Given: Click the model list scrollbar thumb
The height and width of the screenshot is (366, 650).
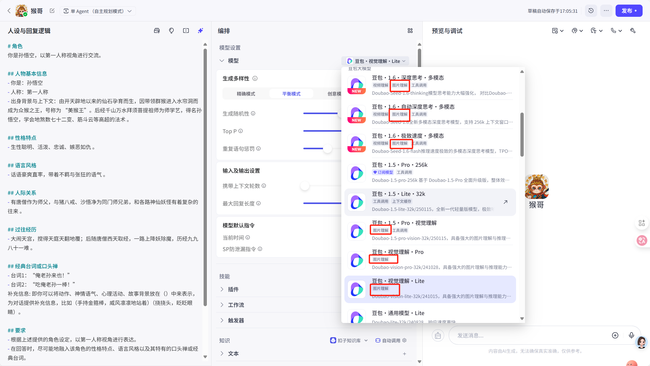Looking at the screenshot, I should [522, 134].
